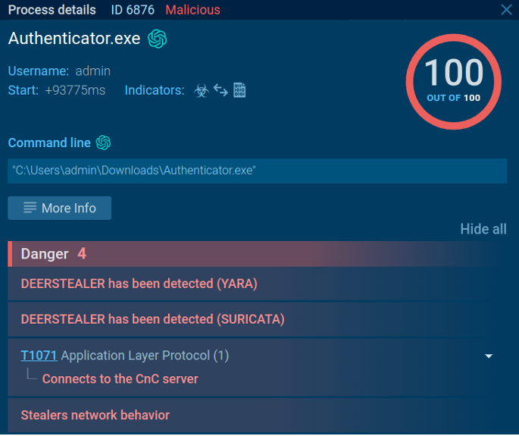519x436 pixels.
Task: Click the lines icon in More Info button
Action: coord(30,208)
